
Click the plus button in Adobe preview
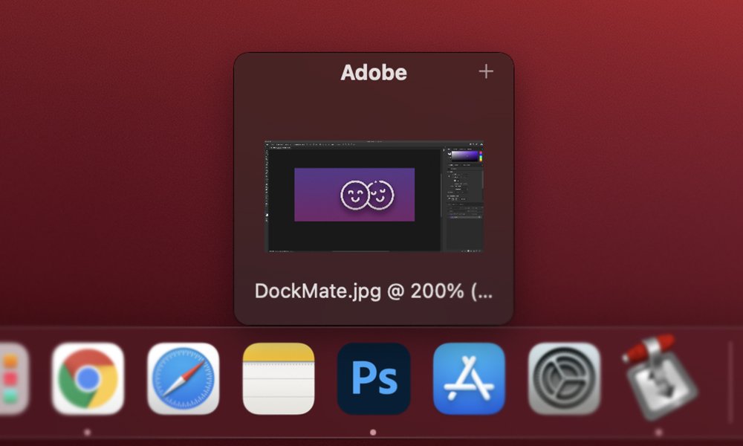486,71
